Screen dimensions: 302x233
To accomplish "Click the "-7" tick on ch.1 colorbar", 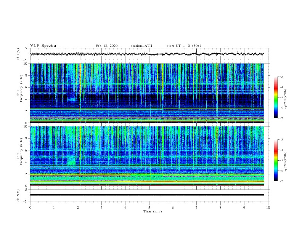I will click(x=281, y=118).
